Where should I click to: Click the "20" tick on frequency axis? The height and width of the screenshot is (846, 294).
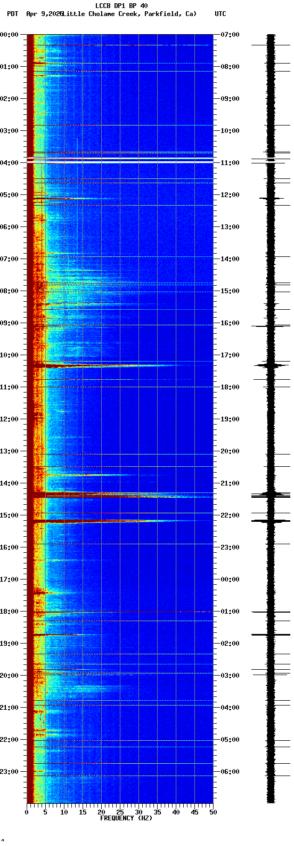(x=101, y=813)
